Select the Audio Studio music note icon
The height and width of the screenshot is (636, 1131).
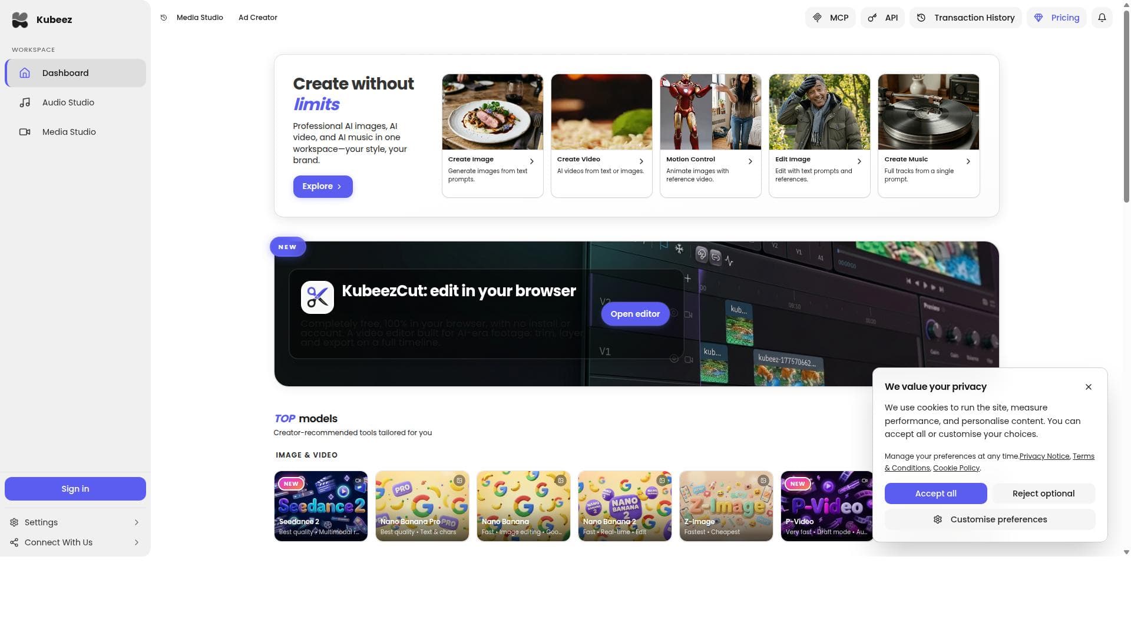tap(25, 102)
